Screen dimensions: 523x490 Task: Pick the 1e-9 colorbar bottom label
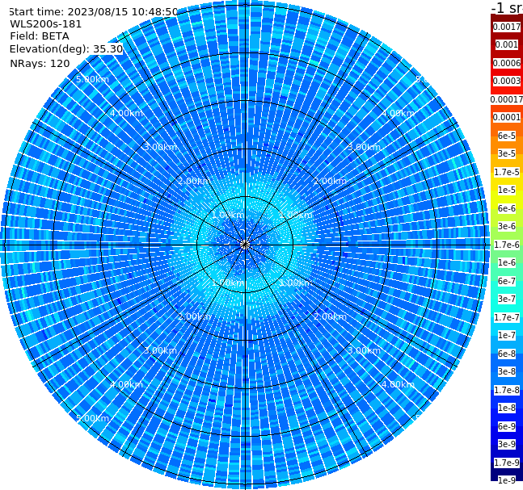tap(507, 480)
